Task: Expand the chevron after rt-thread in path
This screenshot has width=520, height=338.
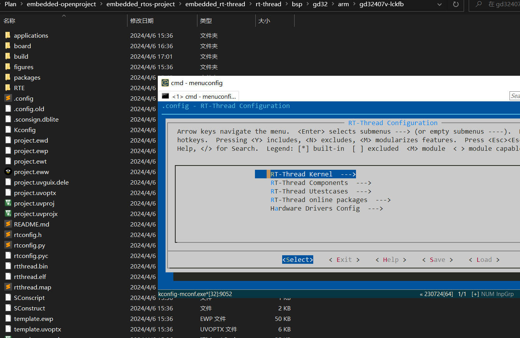Action: (x=286, y=4)
